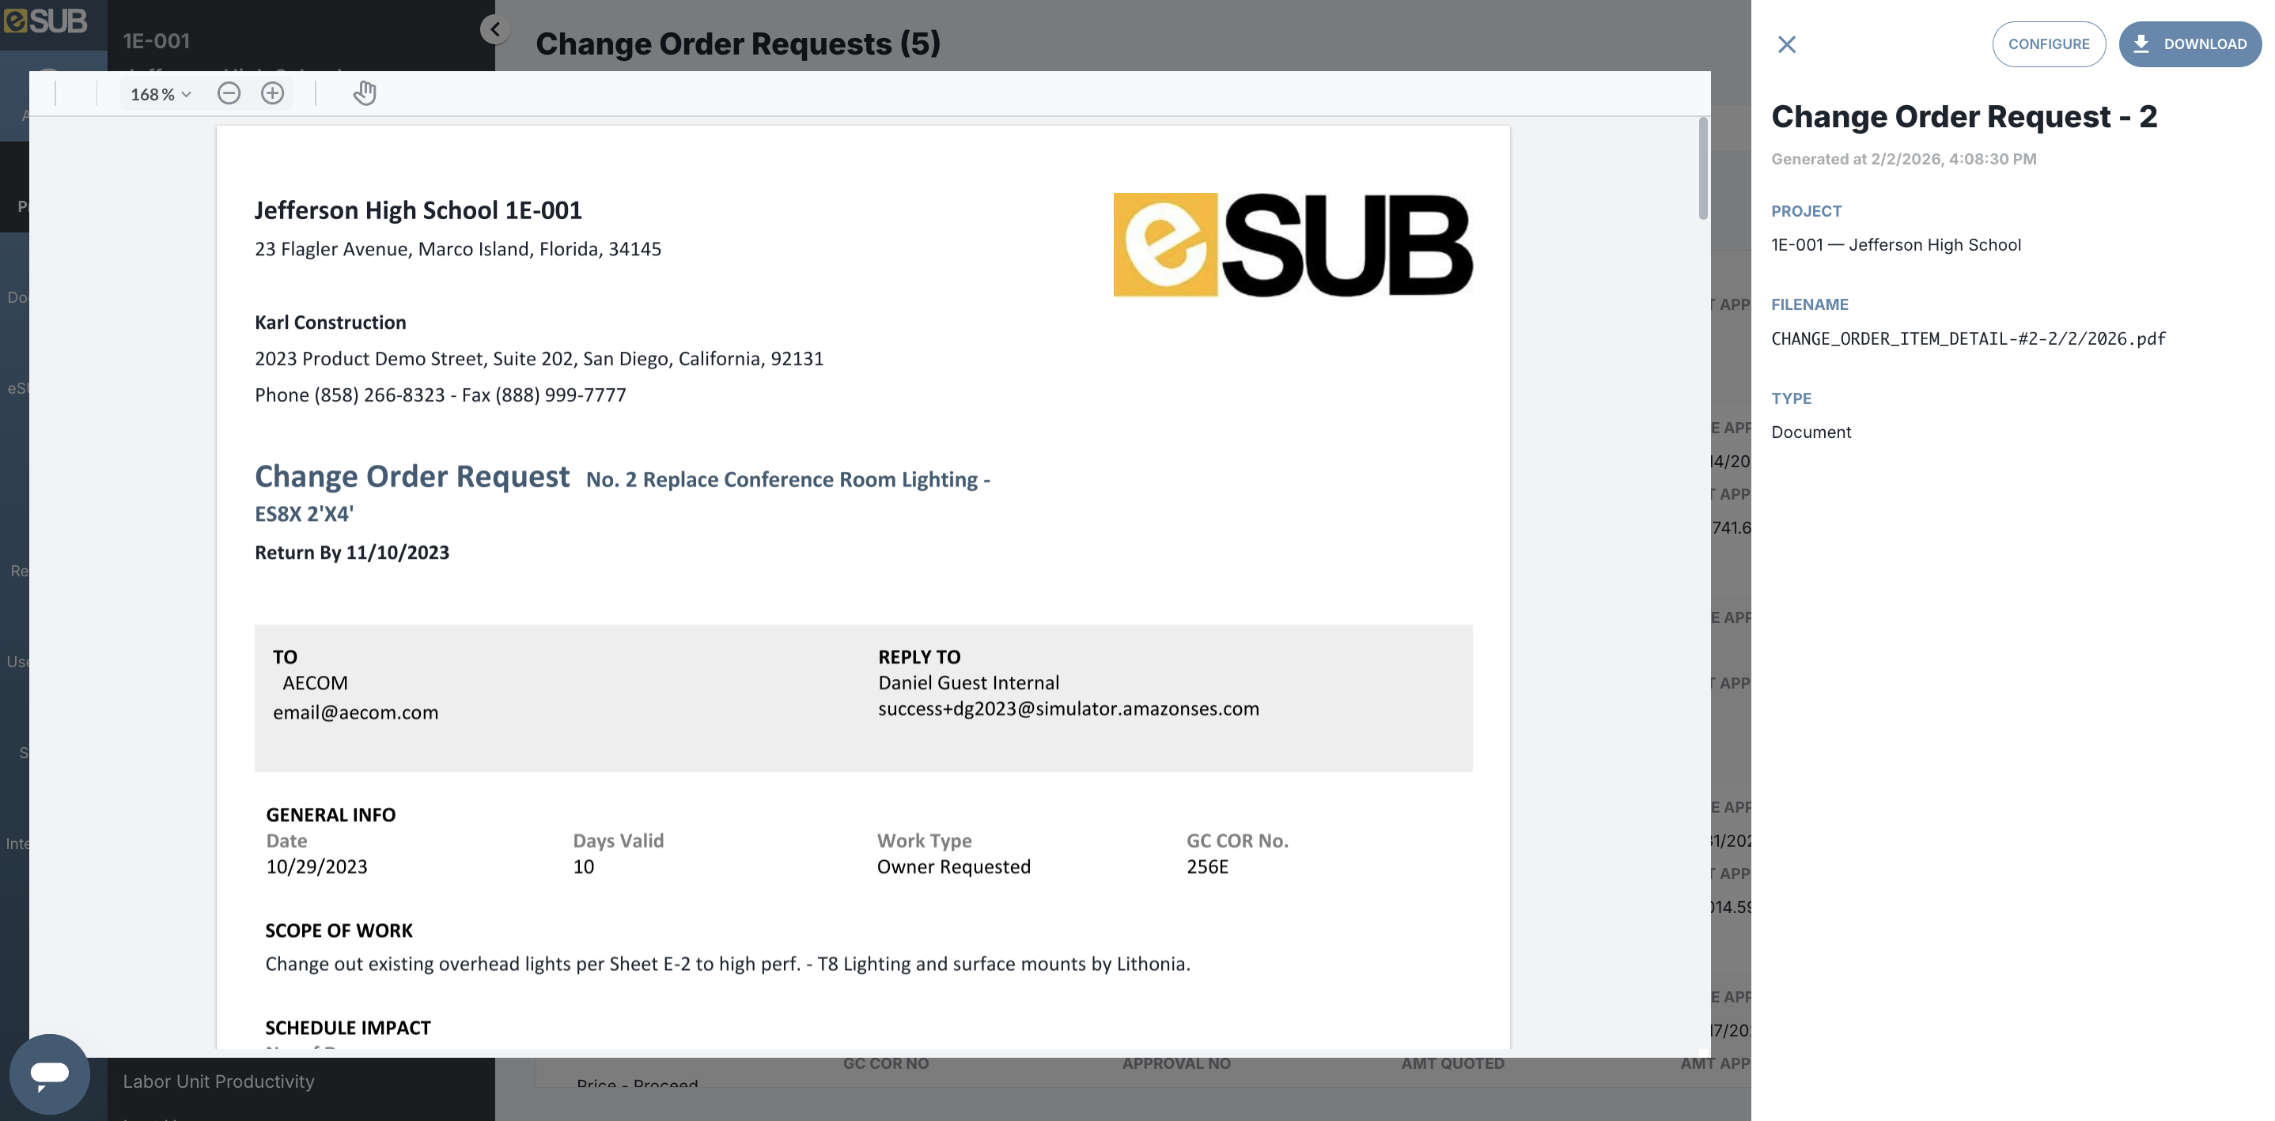Click the CONFIGURE button
2275x1121 pixels.
[x=2048, y=44]
